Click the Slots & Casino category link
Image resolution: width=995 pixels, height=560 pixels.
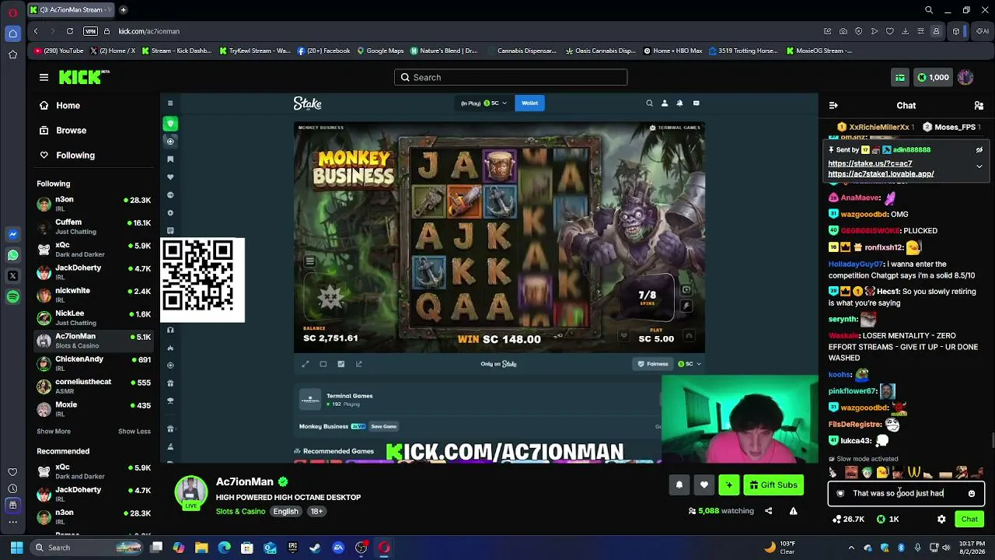[x=240, y=511]
